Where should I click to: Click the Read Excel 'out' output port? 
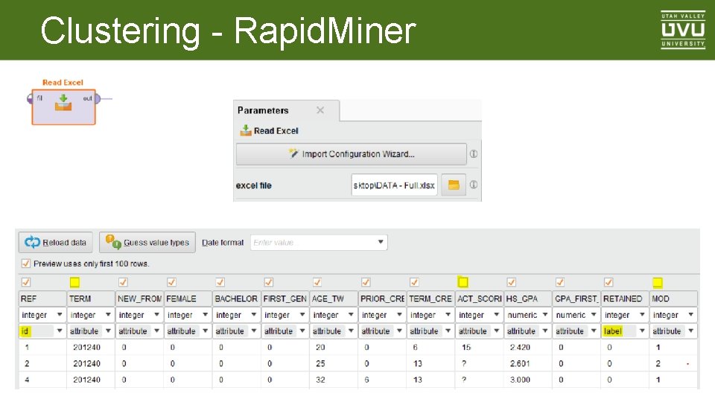point(96,98)
